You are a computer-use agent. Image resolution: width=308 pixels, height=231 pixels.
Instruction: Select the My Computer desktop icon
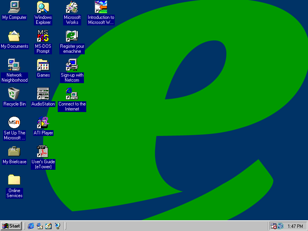point(14,7)
